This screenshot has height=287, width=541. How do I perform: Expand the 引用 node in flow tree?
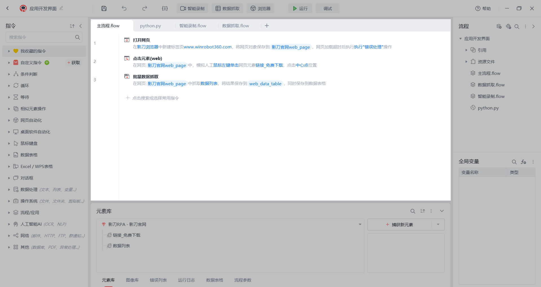[466, 50]
